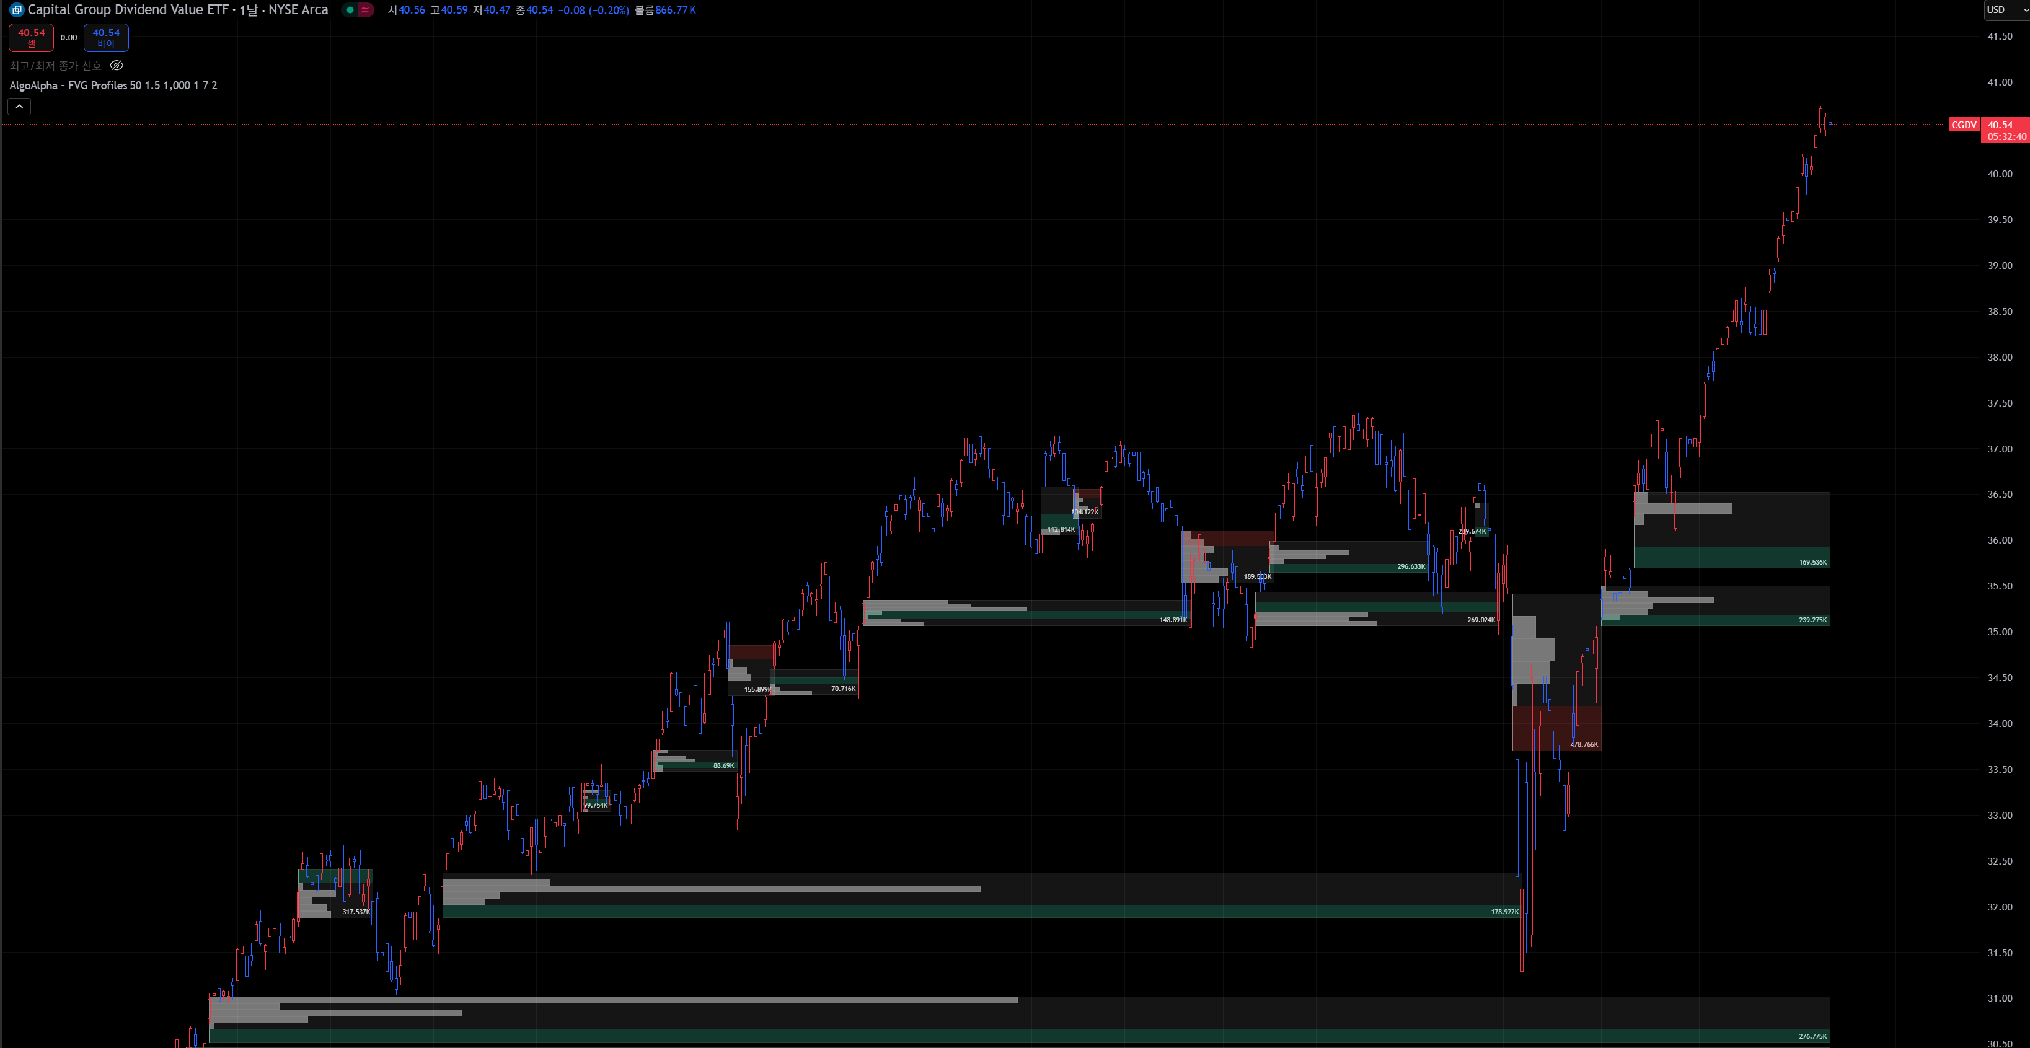Click the Capital Group Dividend Value ETF title
Screen dimensions: 2030x1048
(x=128, y=9)
